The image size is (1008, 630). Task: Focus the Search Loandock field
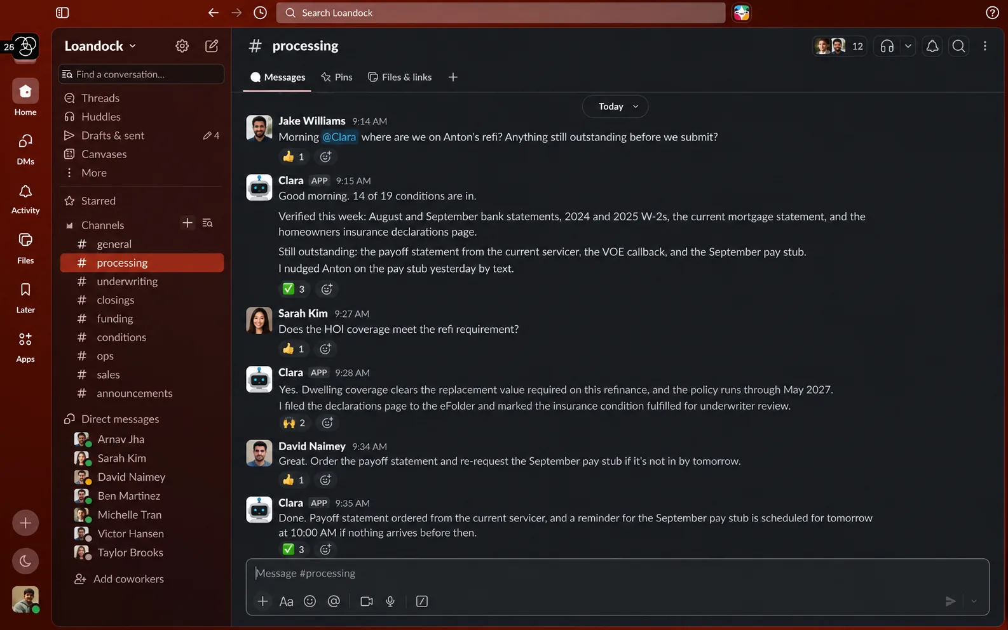click(501, 13)
